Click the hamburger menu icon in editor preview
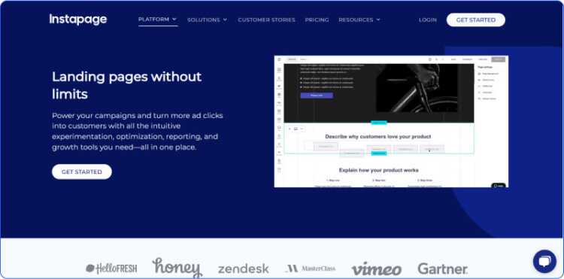 (279, 59)
